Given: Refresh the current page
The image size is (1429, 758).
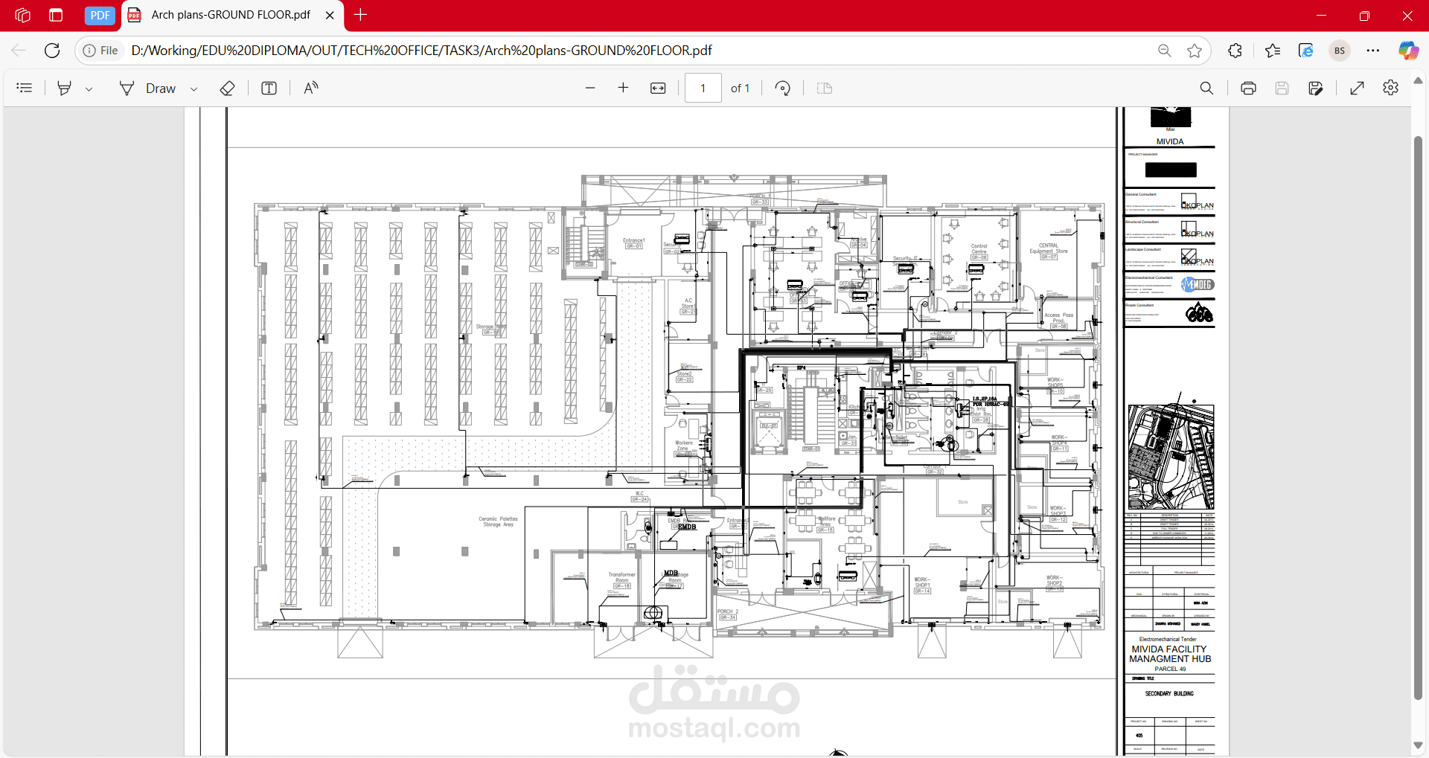Looking at the screenshot, I should 52,51.
